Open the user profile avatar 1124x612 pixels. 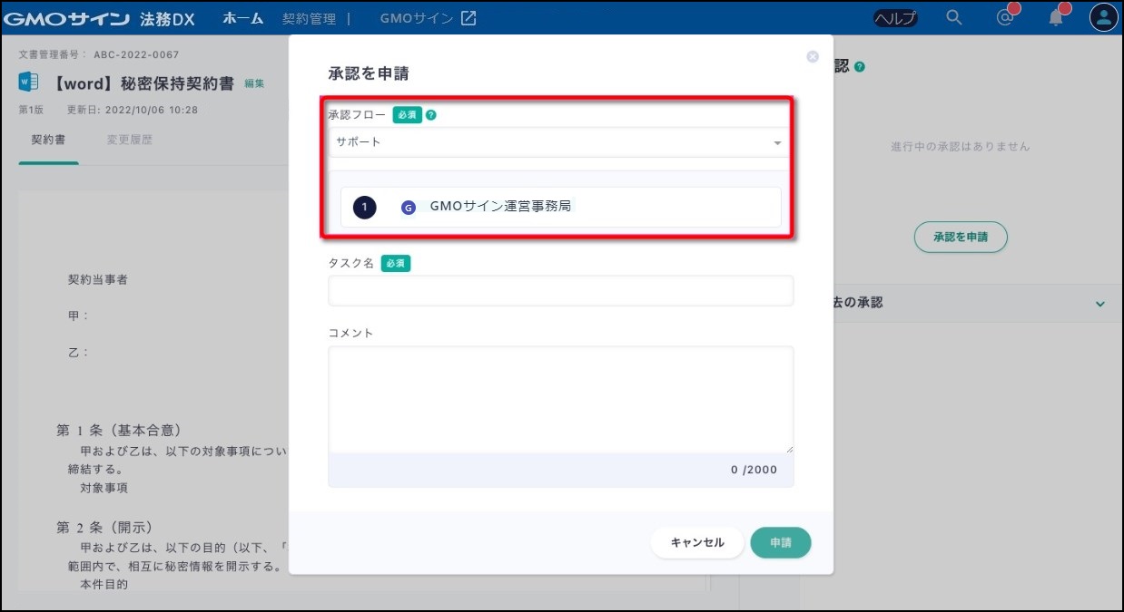click(x=1103, y=17)
